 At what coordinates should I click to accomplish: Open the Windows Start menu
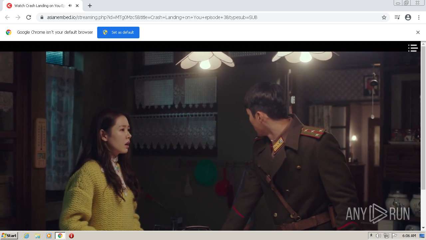(x=9, y=236)
